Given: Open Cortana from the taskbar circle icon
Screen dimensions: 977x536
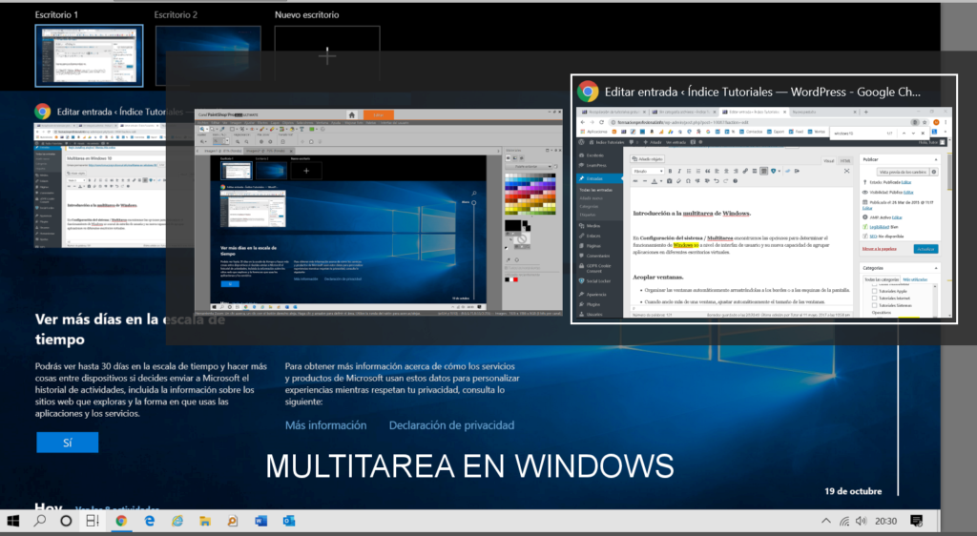Looking at the screenshot, I should [66, 521].
